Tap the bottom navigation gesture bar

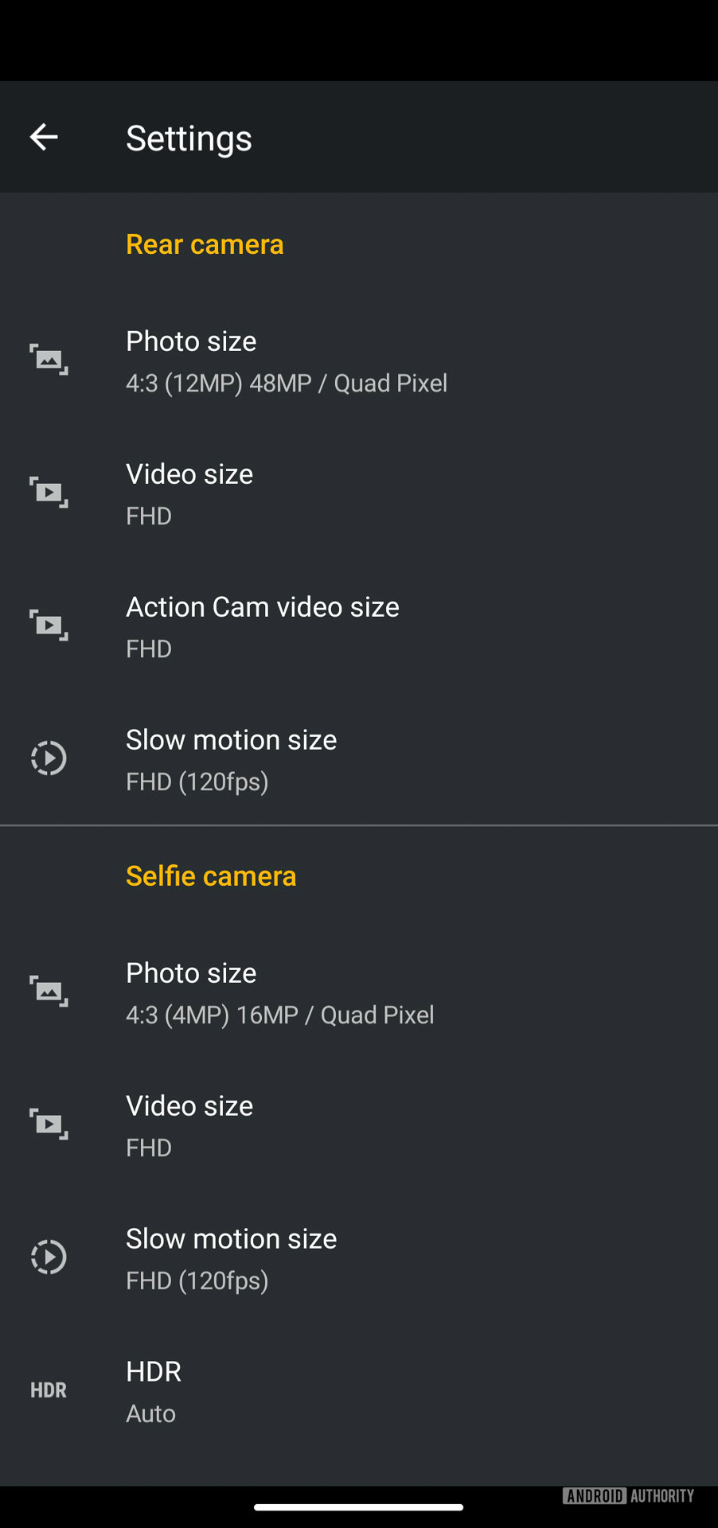(x=358, y=1507)
